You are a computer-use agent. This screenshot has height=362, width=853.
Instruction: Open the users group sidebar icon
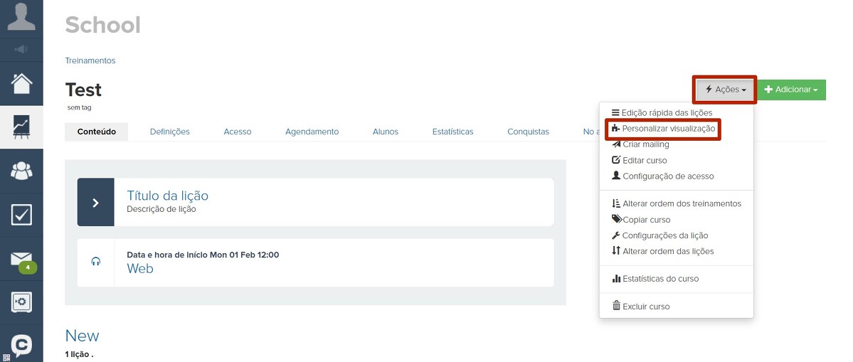21,171
